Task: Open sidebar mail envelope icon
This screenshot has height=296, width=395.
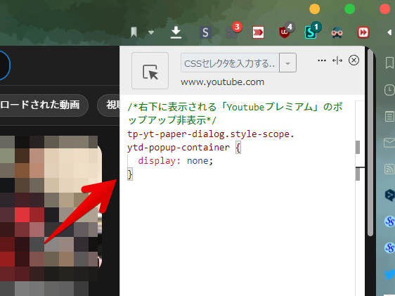Action: pyautogui.click(x=389, y=143)
